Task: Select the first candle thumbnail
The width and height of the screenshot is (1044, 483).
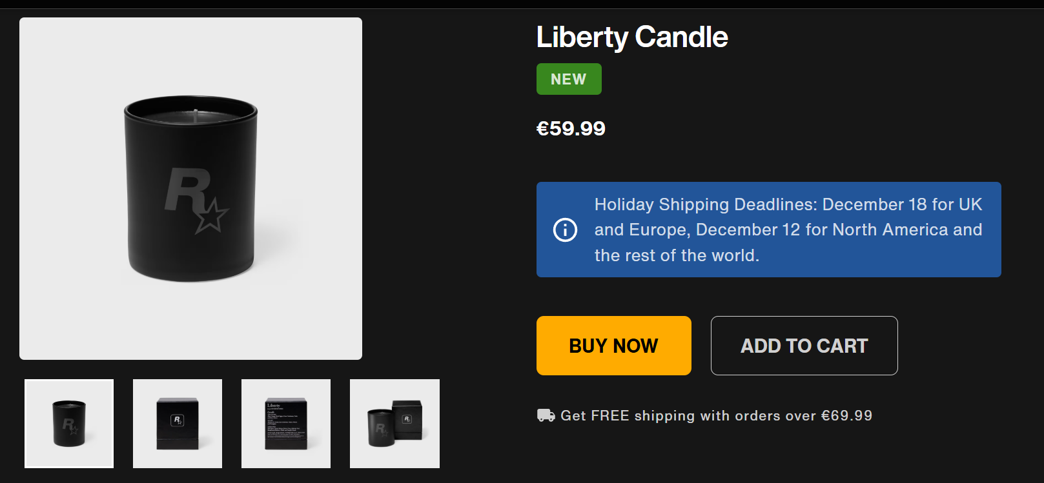Action: [69, 424]
